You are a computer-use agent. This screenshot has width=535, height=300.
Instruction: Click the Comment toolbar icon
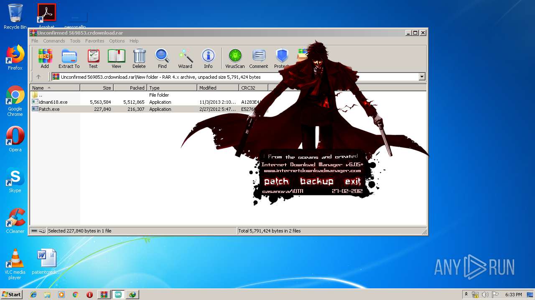[259, 59]
